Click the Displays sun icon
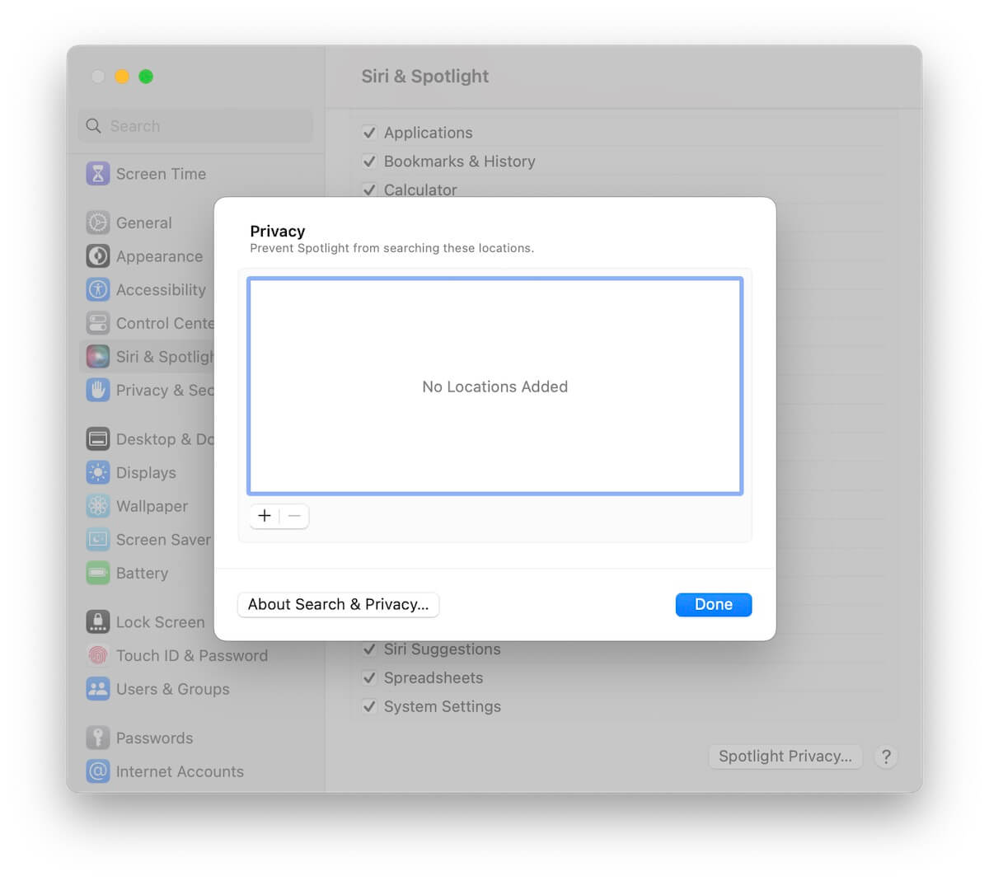989x881 pixels. pyautogui.click(x=98, y=472)
